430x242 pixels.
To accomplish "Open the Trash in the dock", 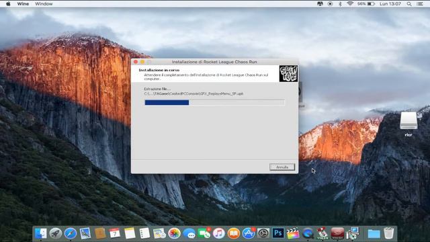I will pyautogui.click(x=388, y=233).
